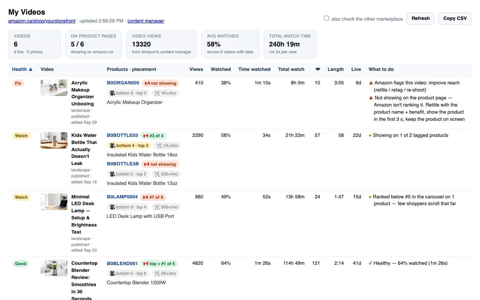Click the 1K+/mo cart badge under B0BOTTLE03
Viewport: 480px width, 300px height.
coord(167,145)
